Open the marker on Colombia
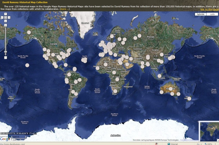 (69, 75)
